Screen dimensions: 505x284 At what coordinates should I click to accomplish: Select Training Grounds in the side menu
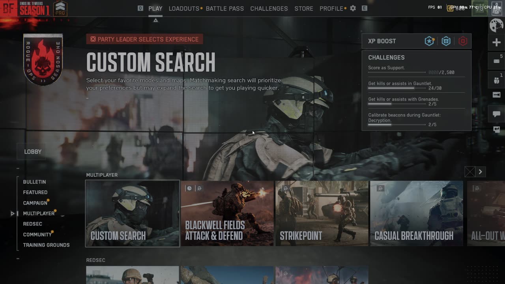(46, 245)
